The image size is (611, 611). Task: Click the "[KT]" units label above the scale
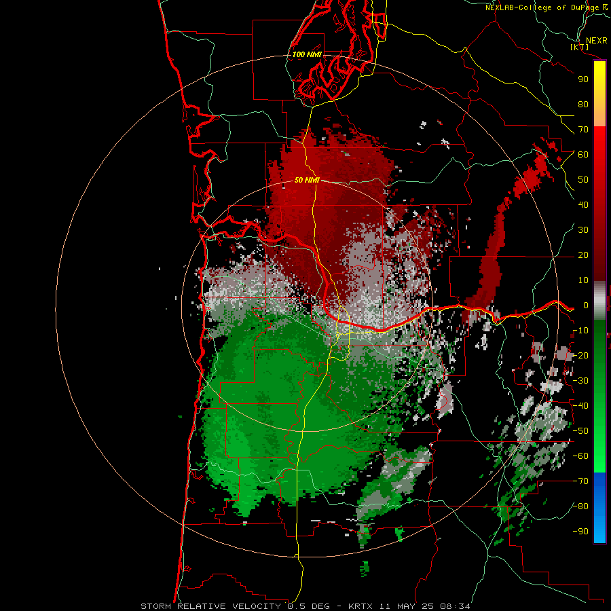(579, 47)
